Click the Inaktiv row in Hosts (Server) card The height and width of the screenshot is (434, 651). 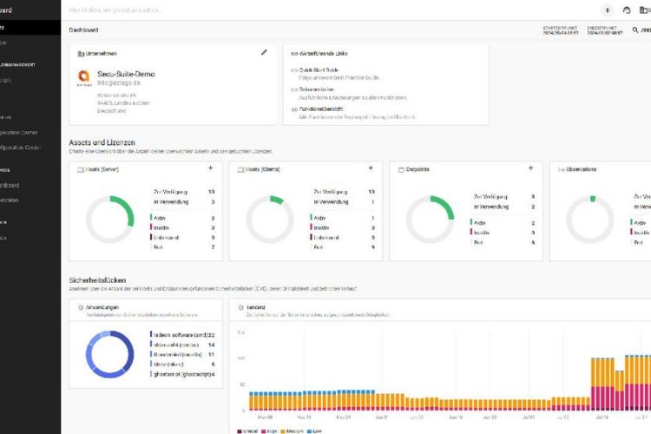coord(182,227)
